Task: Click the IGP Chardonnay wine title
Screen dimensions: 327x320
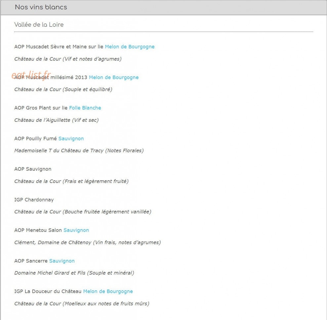Action: [34, 199]
